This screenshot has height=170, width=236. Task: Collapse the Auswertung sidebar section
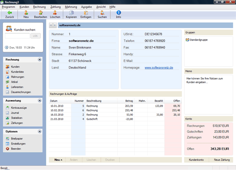[39, 101]
